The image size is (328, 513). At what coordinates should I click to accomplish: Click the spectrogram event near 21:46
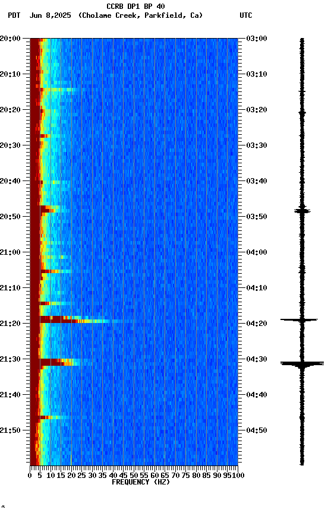54,417
